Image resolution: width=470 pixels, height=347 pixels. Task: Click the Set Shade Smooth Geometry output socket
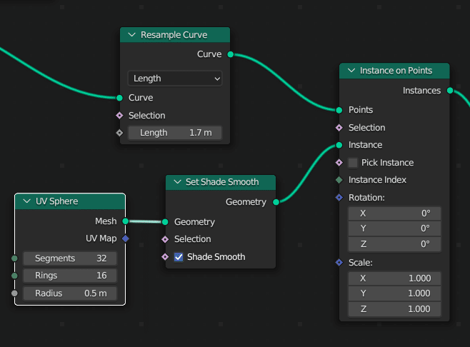[x=276, y=202]
